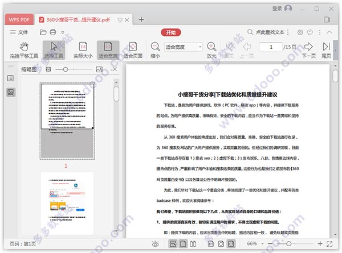Image resolution: width=342 pixels, height=253 pixels.
Task: Shrink thumbnails with small image icon
Action: click(48, 69)
